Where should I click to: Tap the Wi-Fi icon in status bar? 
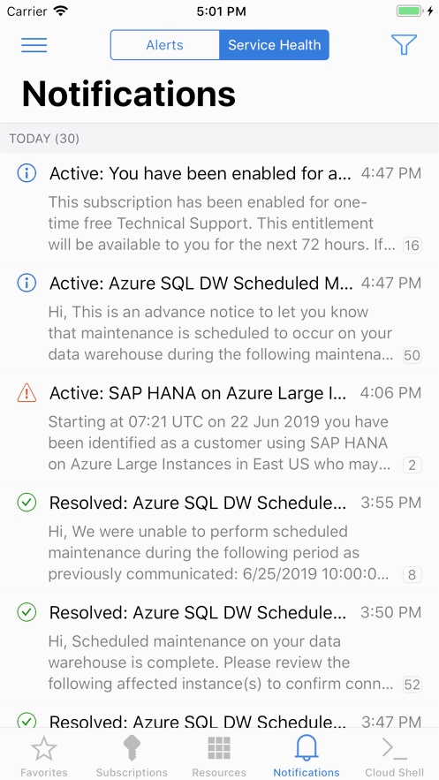61,11
